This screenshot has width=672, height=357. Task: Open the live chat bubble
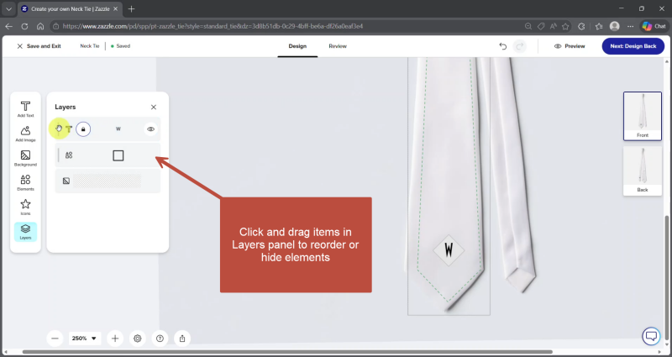[x=650, y=336]
